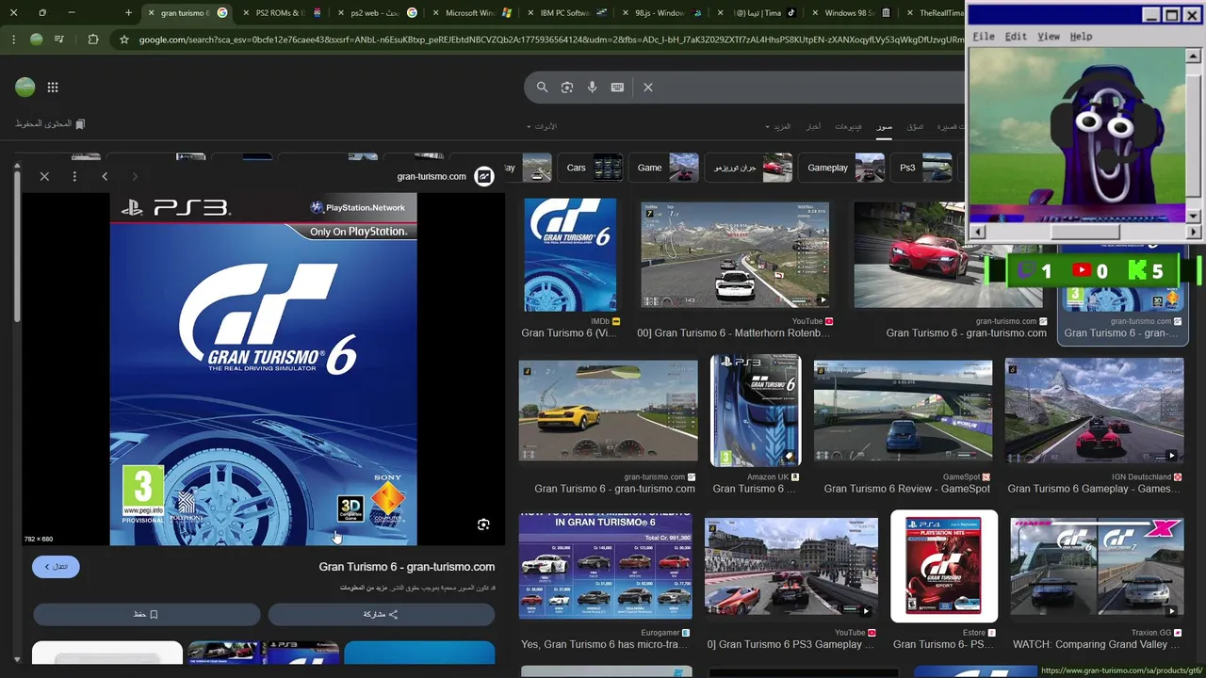Open preview panel three-dot menu
This screenshot has height=678, width=1206.
click(x=74, y=176)
